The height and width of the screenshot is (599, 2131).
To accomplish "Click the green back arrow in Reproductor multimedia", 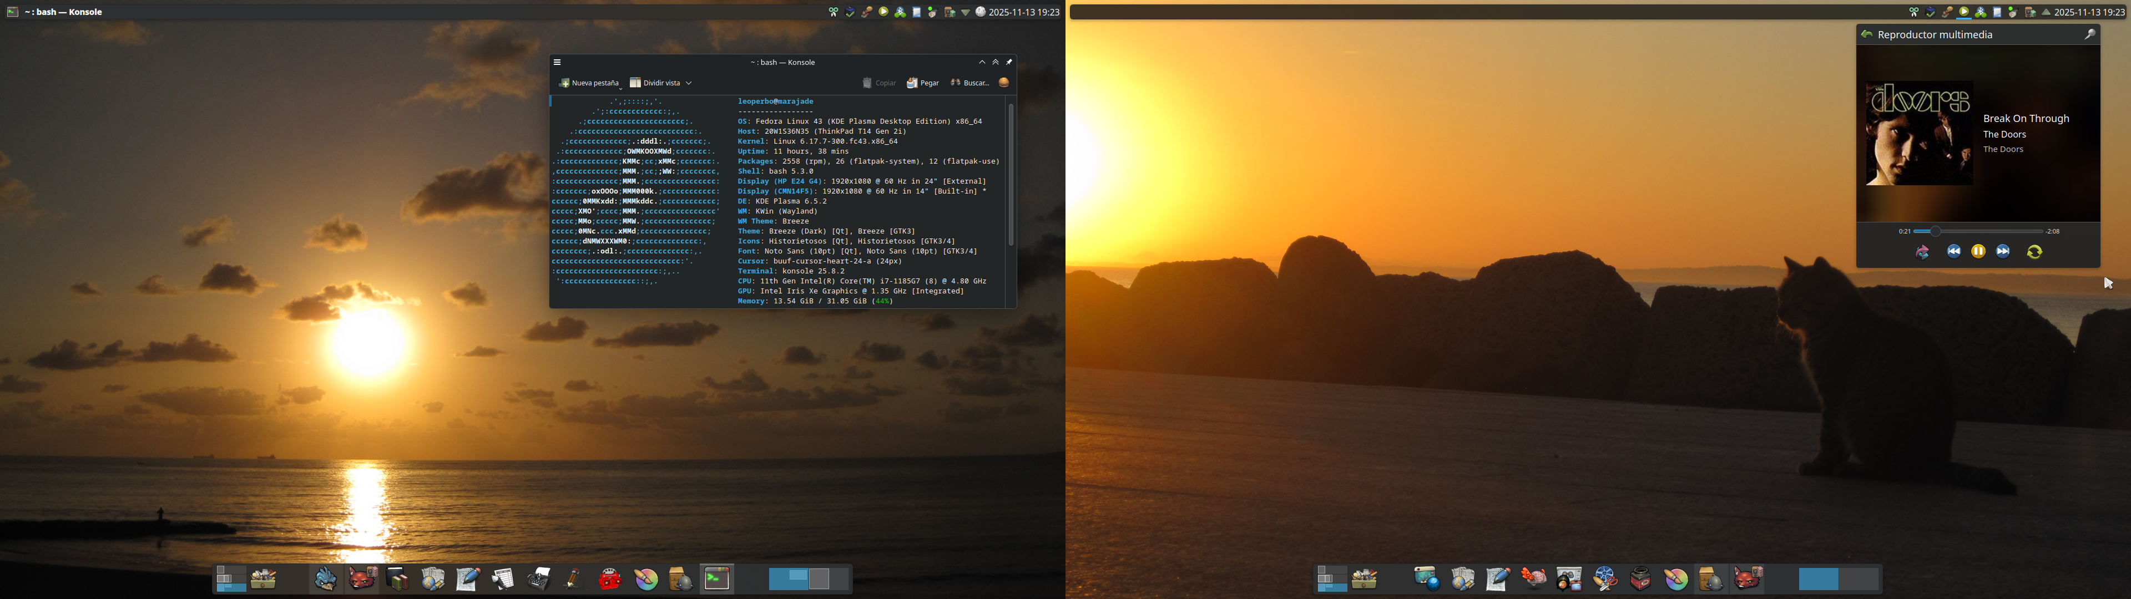I will tap(1866, 35).
